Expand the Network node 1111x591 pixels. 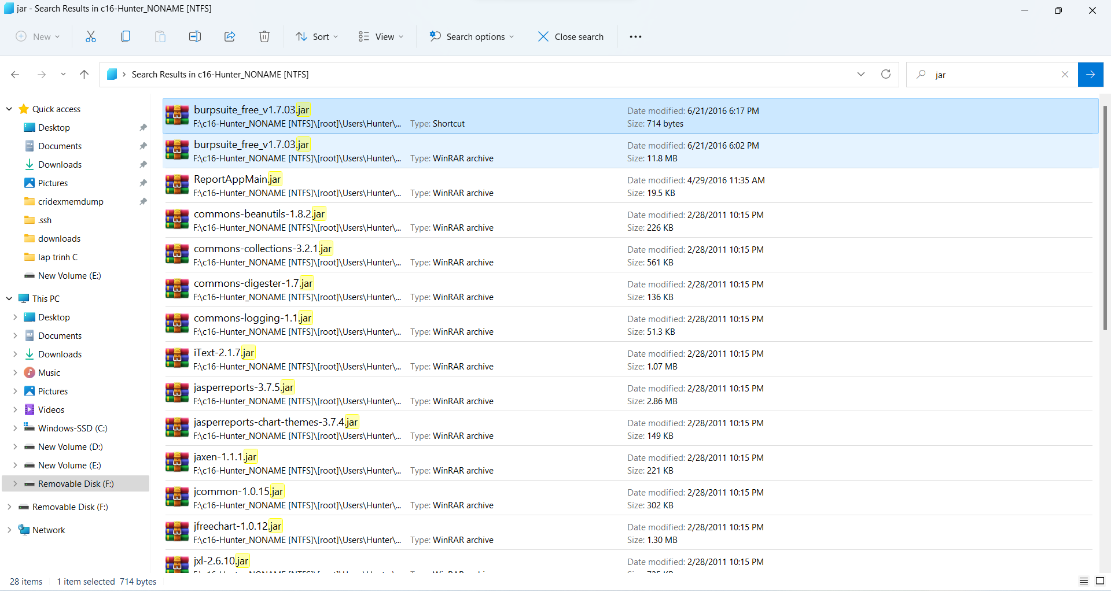tap(9, 530)
